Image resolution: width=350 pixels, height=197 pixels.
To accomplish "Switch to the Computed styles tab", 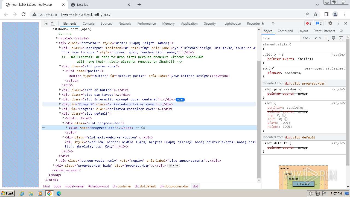I will tap(285, 31).
